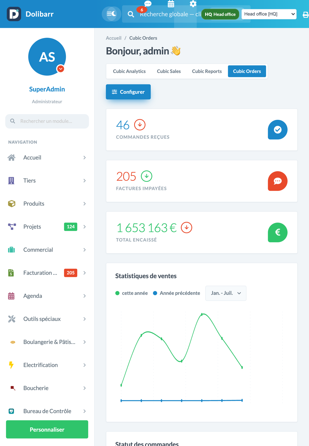Expand the Boucherie menu chevron

pos(84,388)
